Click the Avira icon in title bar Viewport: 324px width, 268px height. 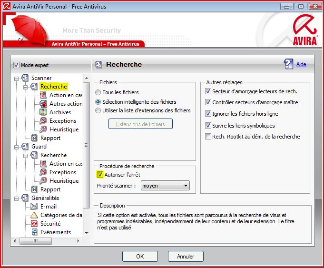tap(6, 6)
